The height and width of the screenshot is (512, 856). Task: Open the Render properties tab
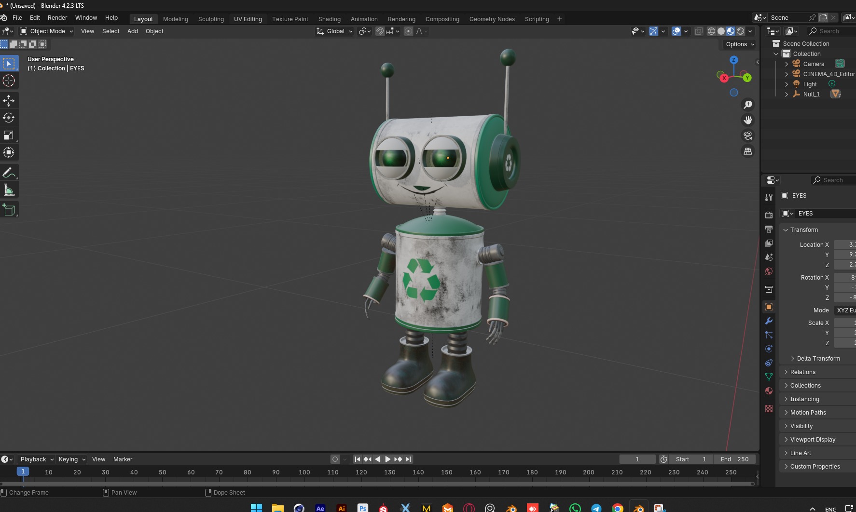point(769,215)
